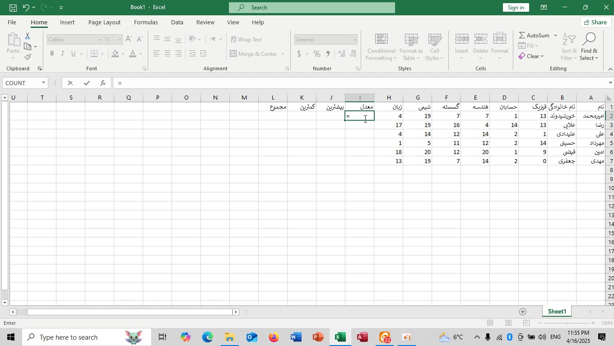Expand the Merge & Center dropdown arrow
The image size is (614, 346).
(283, 54)
